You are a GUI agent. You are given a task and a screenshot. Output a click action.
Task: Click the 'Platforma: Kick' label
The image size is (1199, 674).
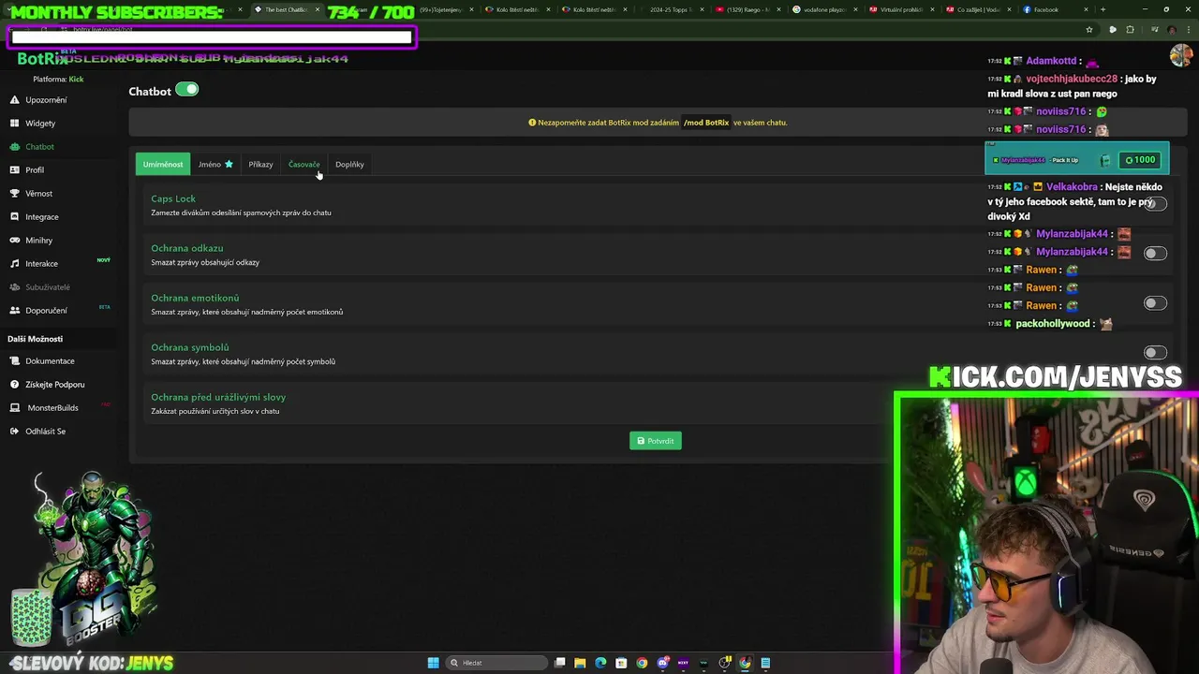click(58, 80)
